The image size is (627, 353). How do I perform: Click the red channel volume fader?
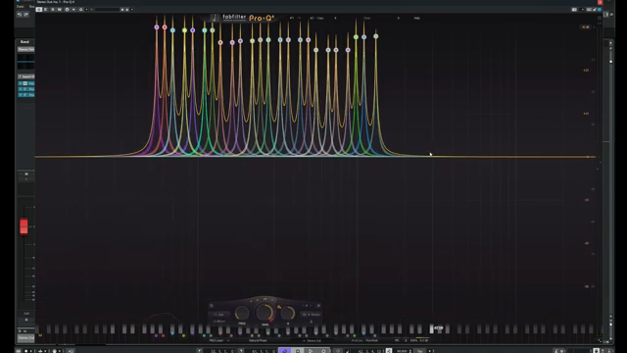pos(24,227)
